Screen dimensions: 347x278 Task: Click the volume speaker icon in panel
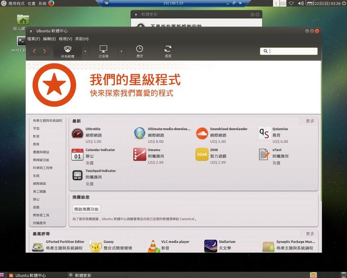[x=300, y=3]
